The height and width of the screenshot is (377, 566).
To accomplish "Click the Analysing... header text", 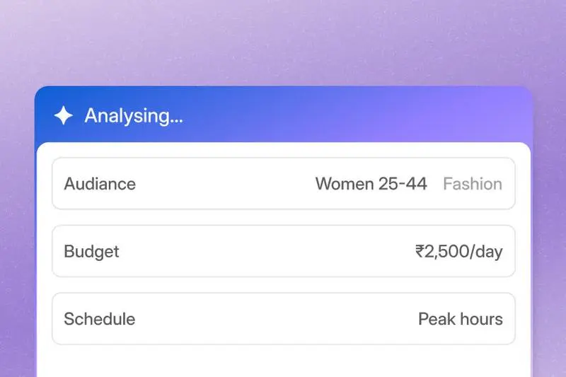I will [134, 116].
